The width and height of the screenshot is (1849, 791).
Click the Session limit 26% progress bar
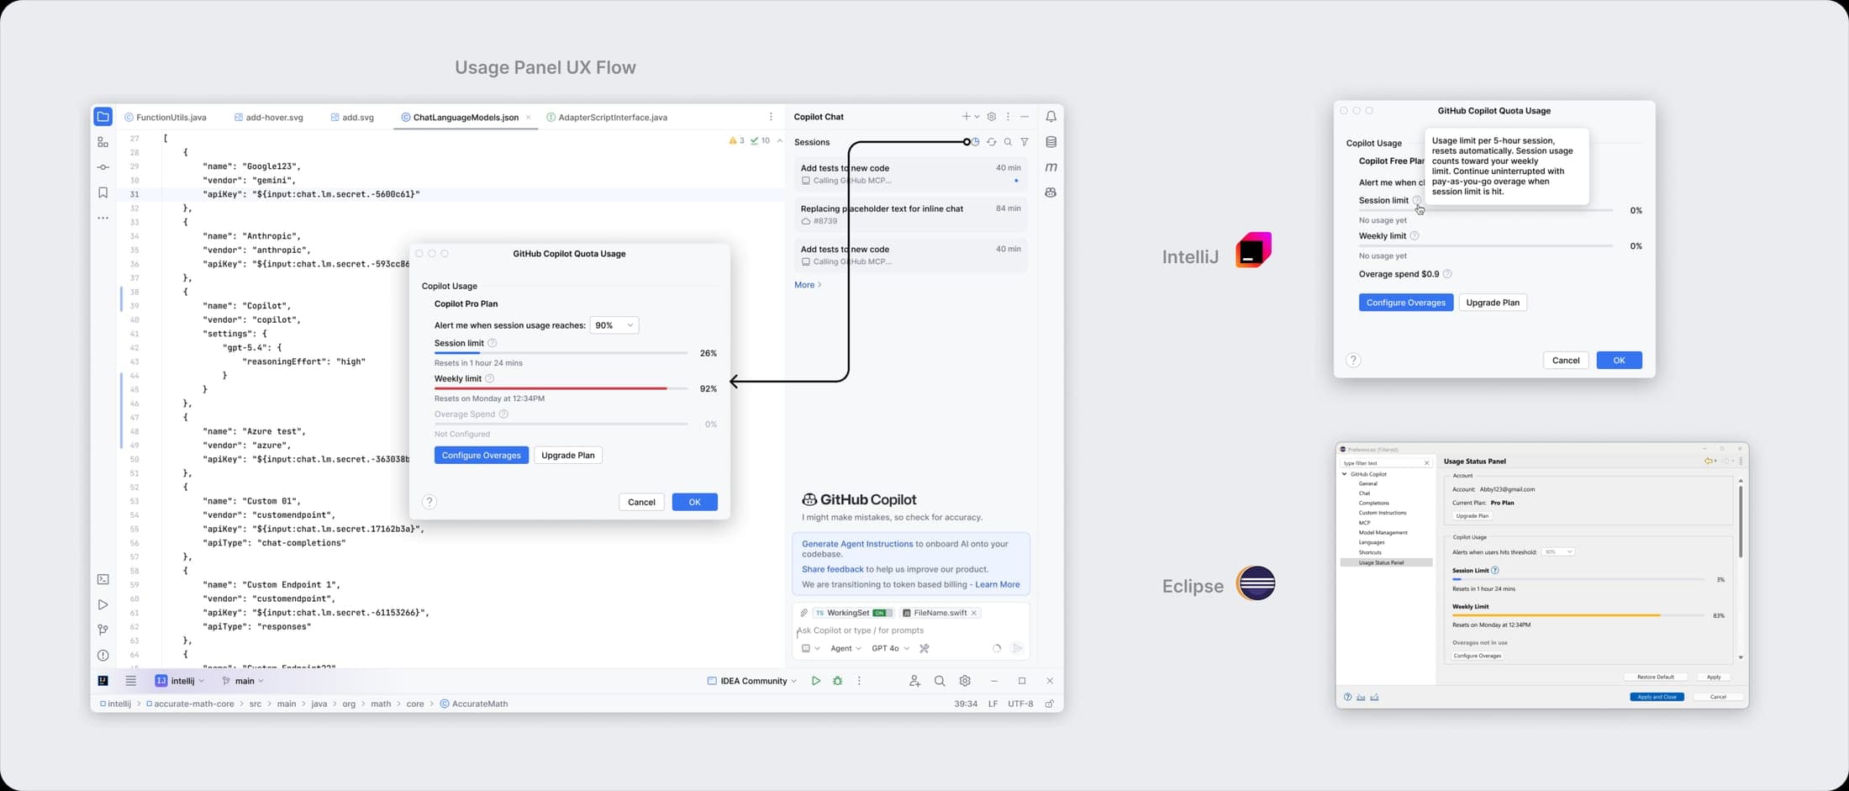point(561,353)
